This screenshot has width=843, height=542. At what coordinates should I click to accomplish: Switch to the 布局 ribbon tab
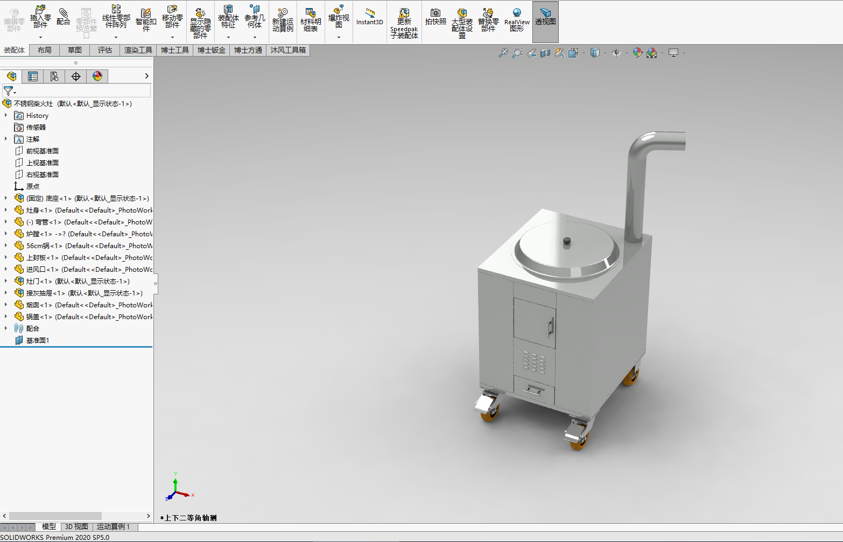[x=45, y=50]
